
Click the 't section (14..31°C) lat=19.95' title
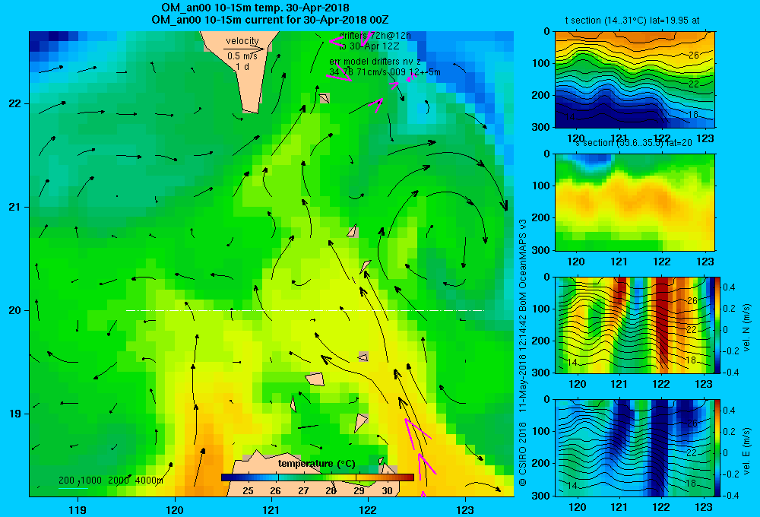click(x=632, y=21)
